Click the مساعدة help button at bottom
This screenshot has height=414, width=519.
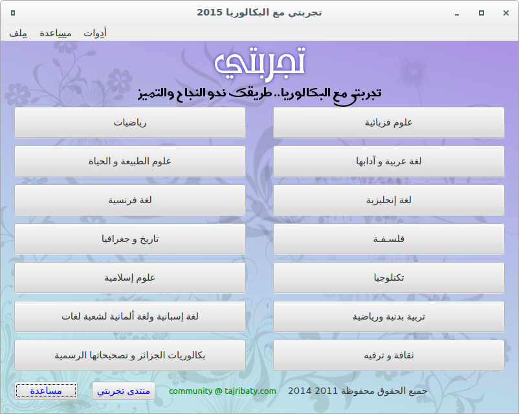pos(46,391)
